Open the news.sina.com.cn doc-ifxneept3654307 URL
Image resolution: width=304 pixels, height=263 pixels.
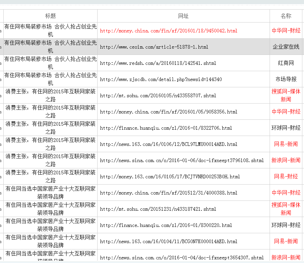tap(182, 258)
